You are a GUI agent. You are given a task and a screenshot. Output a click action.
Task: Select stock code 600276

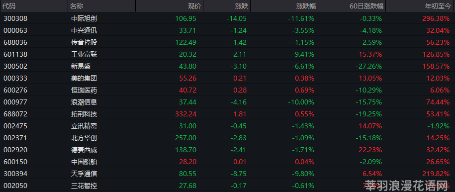click(x=15, y=90)
